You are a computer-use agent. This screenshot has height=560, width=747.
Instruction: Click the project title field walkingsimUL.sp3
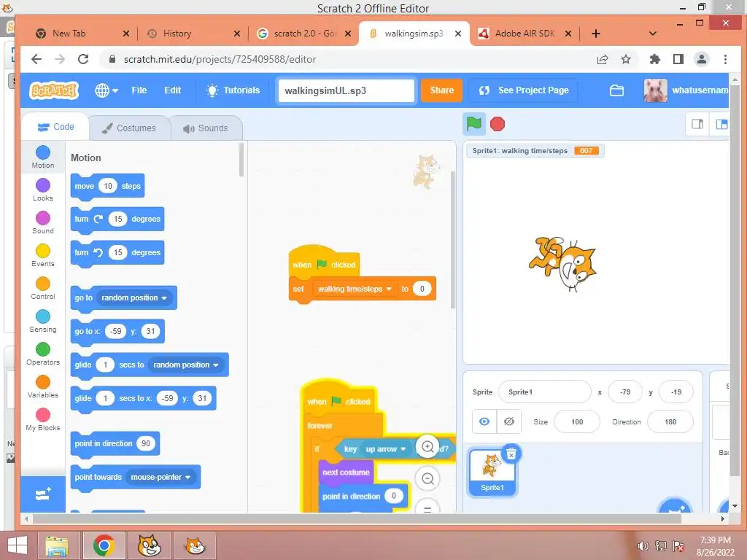[347, 90]
